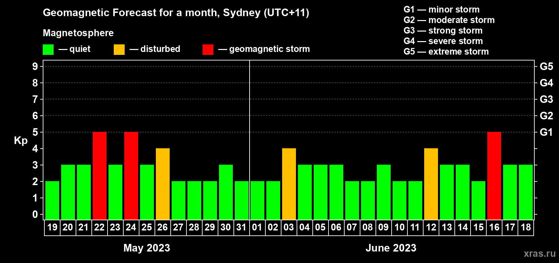Screen dimensions: 559x263
Task: Click the G5 right axis label
Action: 547,66
